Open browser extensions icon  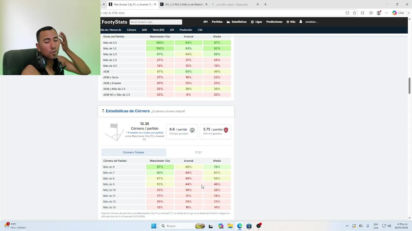coord(362,13)
